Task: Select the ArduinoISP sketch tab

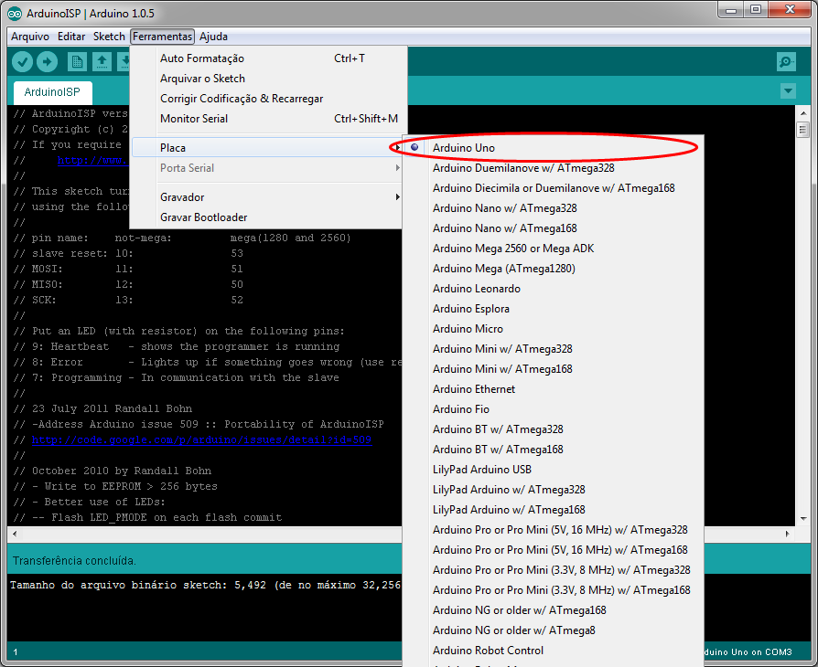Action: click(52, 91)
